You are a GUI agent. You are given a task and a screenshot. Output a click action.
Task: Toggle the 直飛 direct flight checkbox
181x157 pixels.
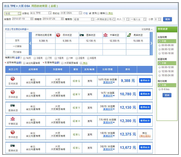90,13
